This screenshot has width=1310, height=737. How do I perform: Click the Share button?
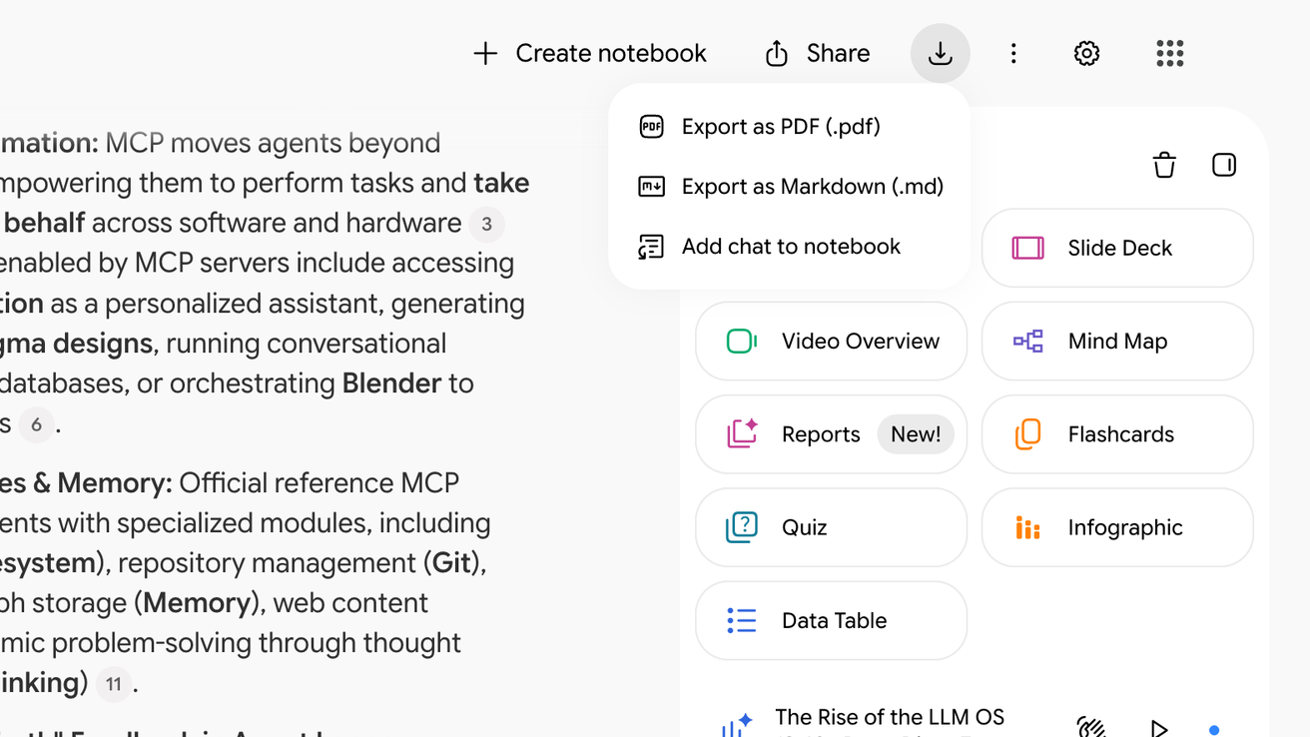817,53
